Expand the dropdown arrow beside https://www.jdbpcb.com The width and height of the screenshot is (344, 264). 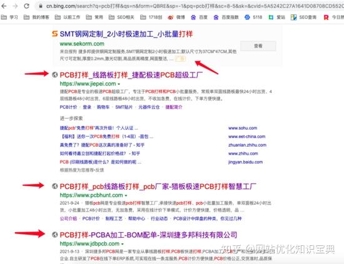(x=123, y=244)
